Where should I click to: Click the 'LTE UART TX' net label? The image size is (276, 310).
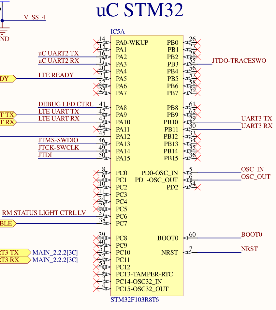pyautogui.click(x=59, y=112)
